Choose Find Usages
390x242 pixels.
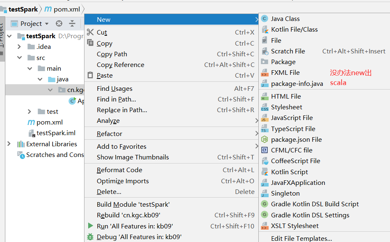tap(171, 88)
